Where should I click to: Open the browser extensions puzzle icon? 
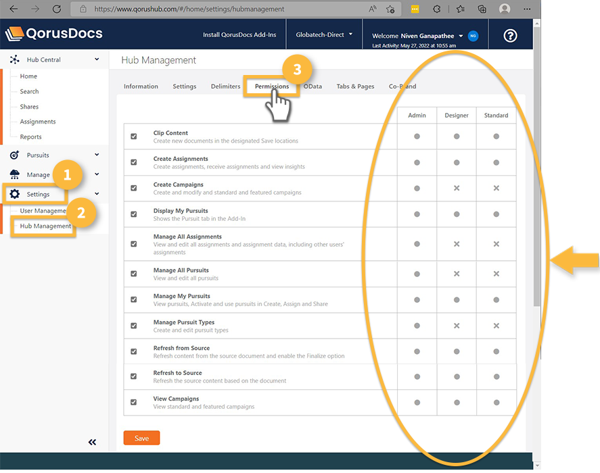click(x=436, y=9)
